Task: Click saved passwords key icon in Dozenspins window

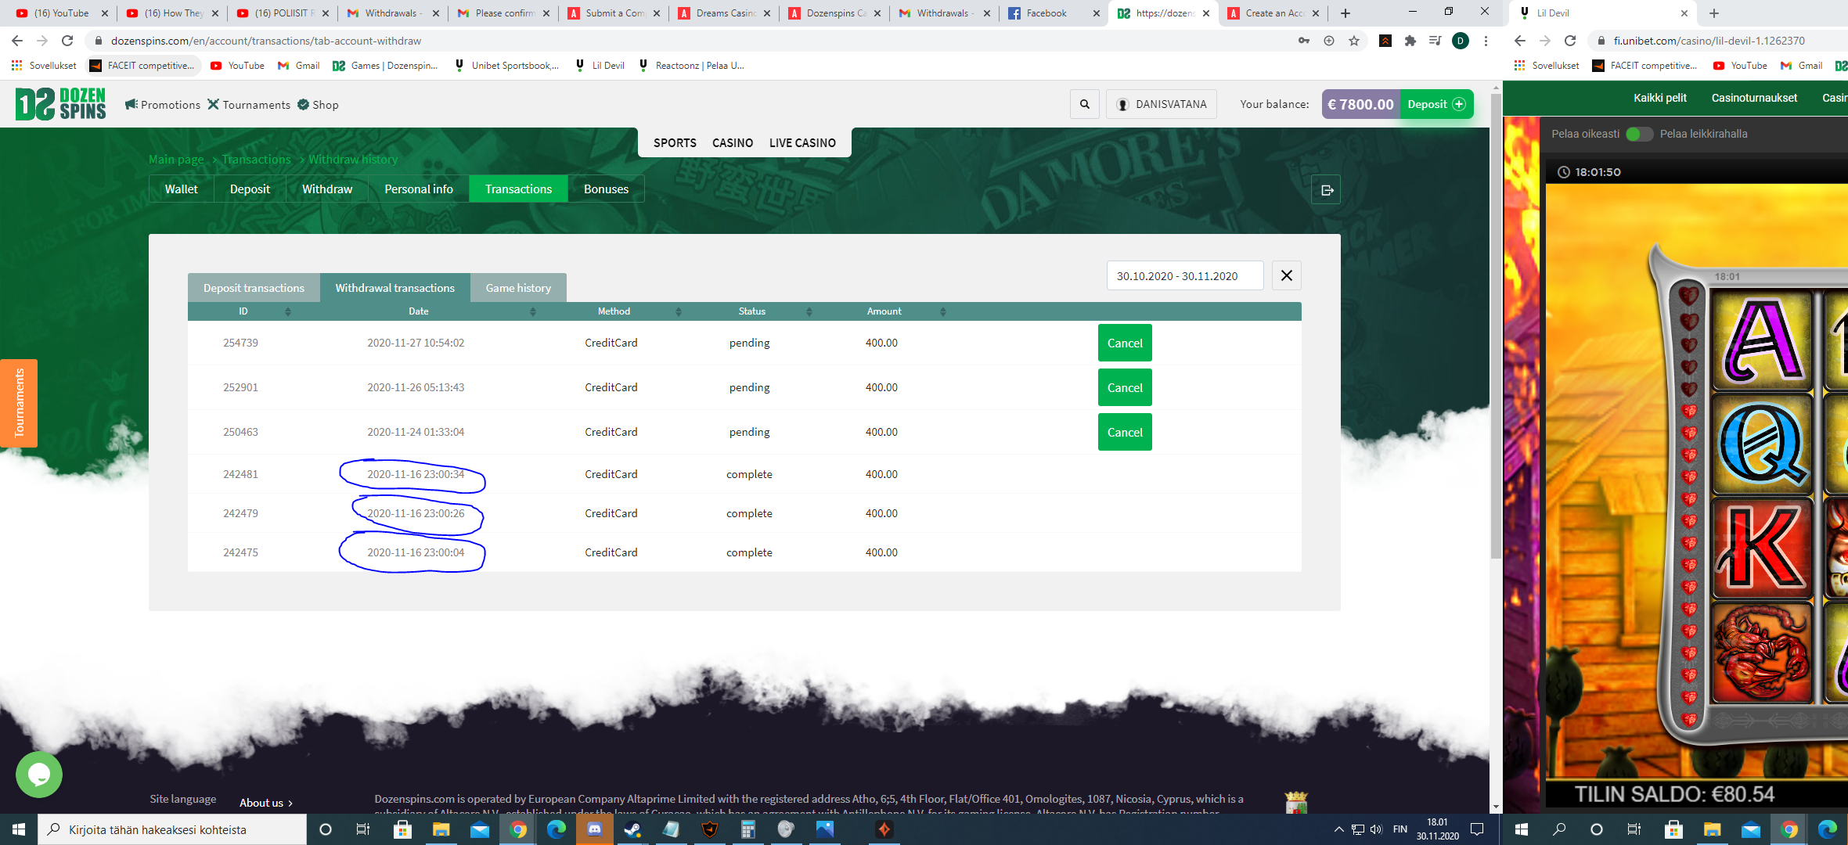Action: point(1303,41)
